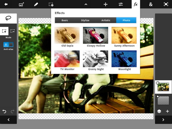Expand the right layers panel
This screenshot has width=172, height=129.
coord(163,120)
